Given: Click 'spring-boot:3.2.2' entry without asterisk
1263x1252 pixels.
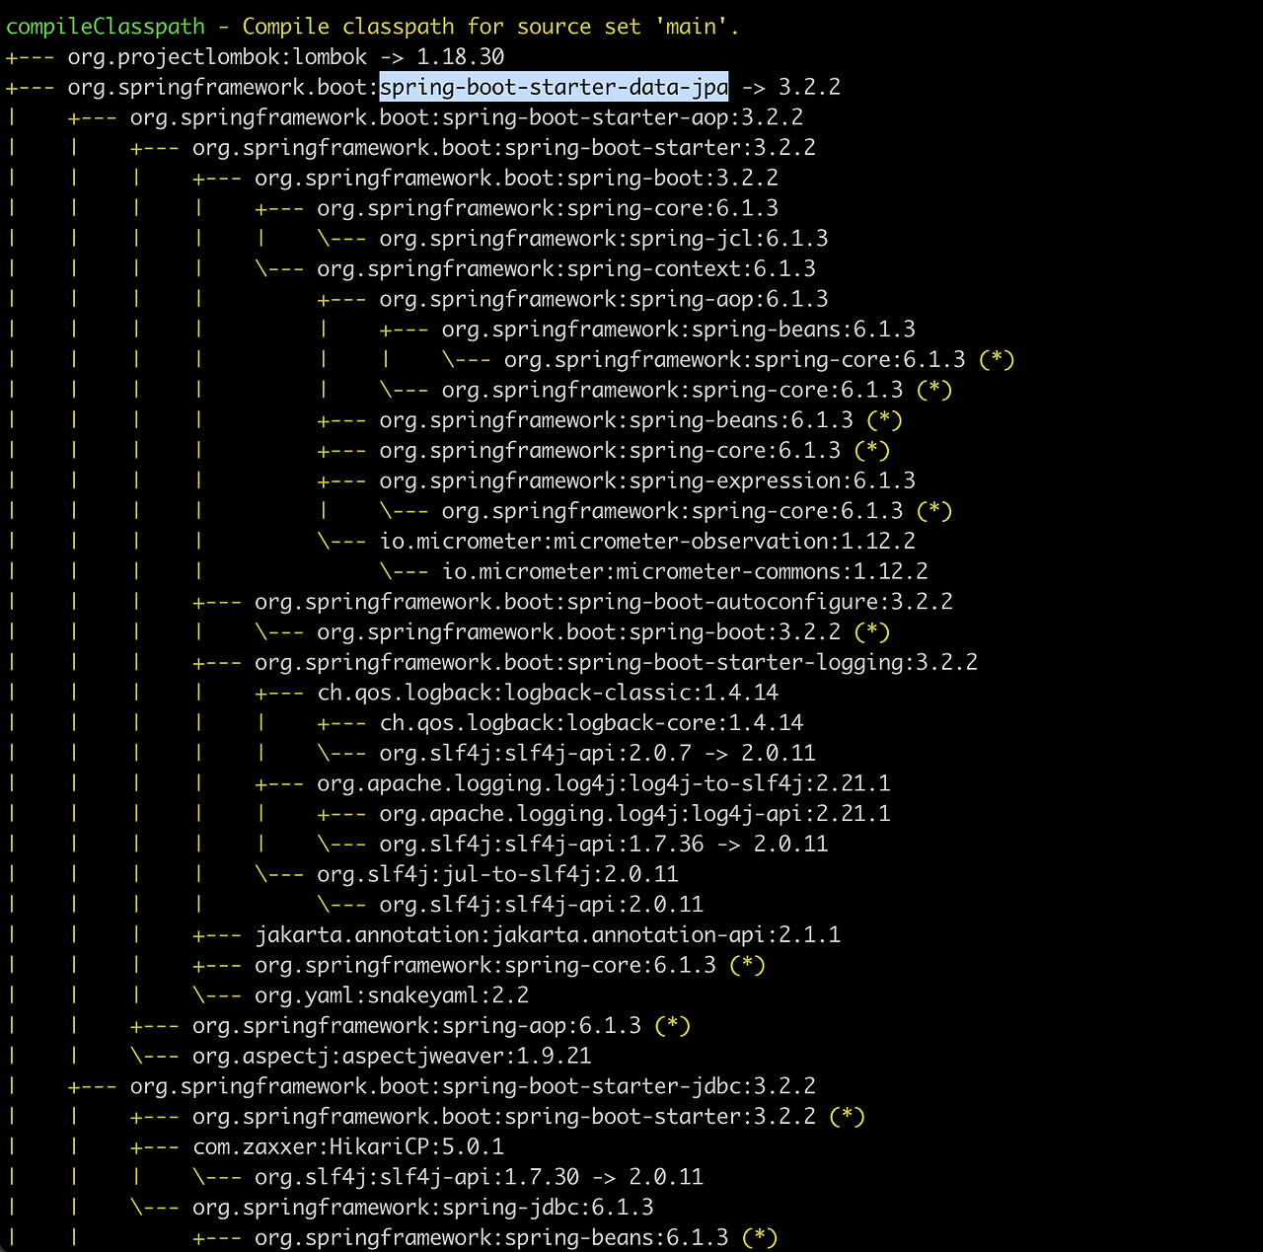Looking at the screenshot, I should [516, 178].
